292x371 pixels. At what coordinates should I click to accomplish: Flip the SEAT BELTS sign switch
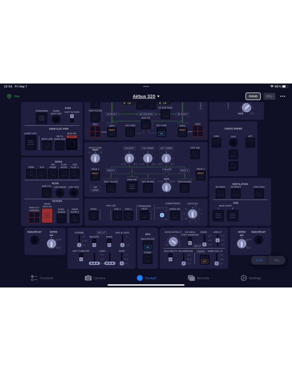click(170, 257)
